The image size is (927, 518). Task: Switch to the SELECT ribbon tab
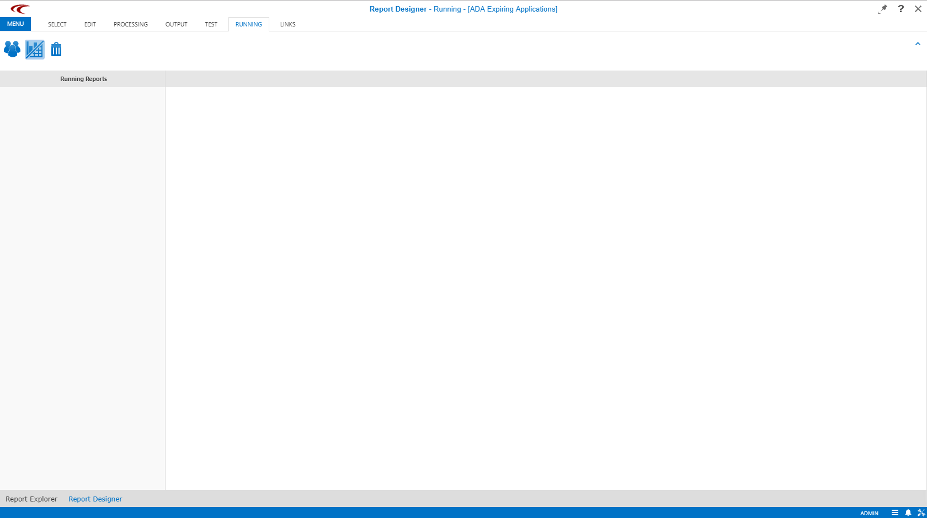pyautogui.click(x=57, y=24)
